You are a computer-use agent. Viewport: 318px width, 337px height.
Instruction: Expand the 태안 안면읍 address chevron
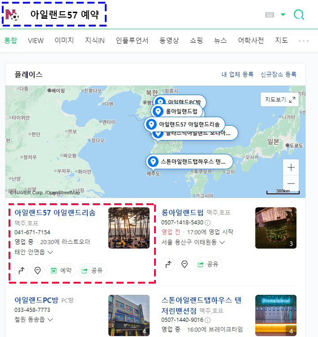pos(50,252)
